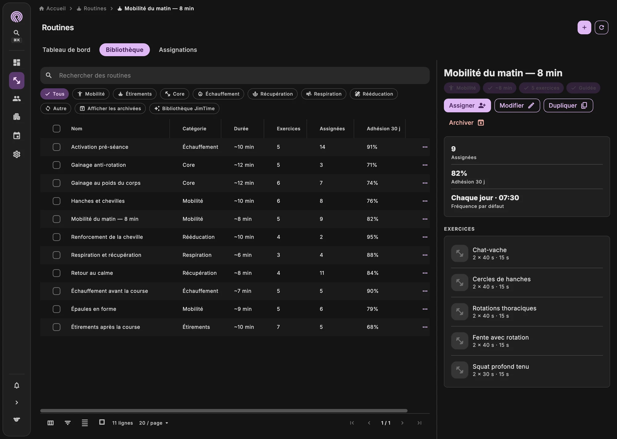The height and width of the screenshot is (439, 617).
Task: Open the 20 / page dropdown
Action: coord(154,423)
